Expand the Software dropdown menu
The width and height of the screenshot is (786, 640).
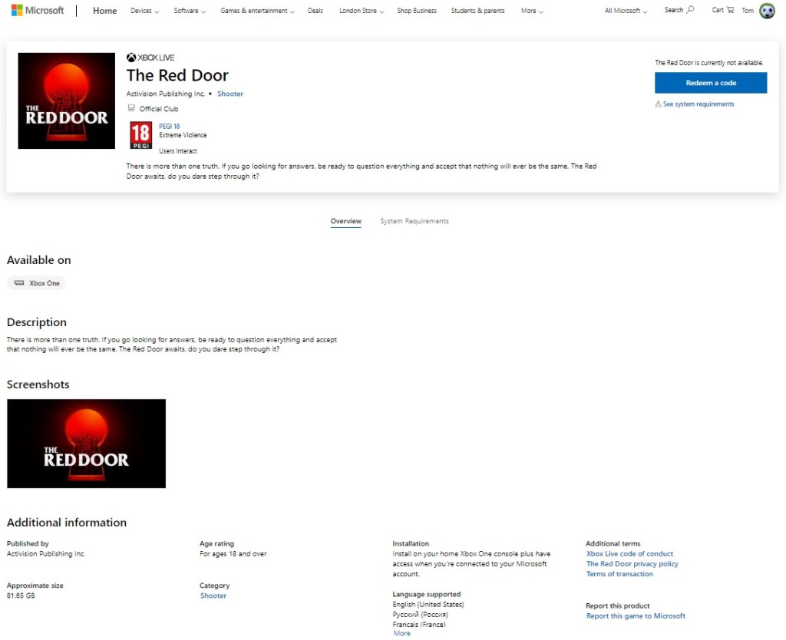(189, 12)
